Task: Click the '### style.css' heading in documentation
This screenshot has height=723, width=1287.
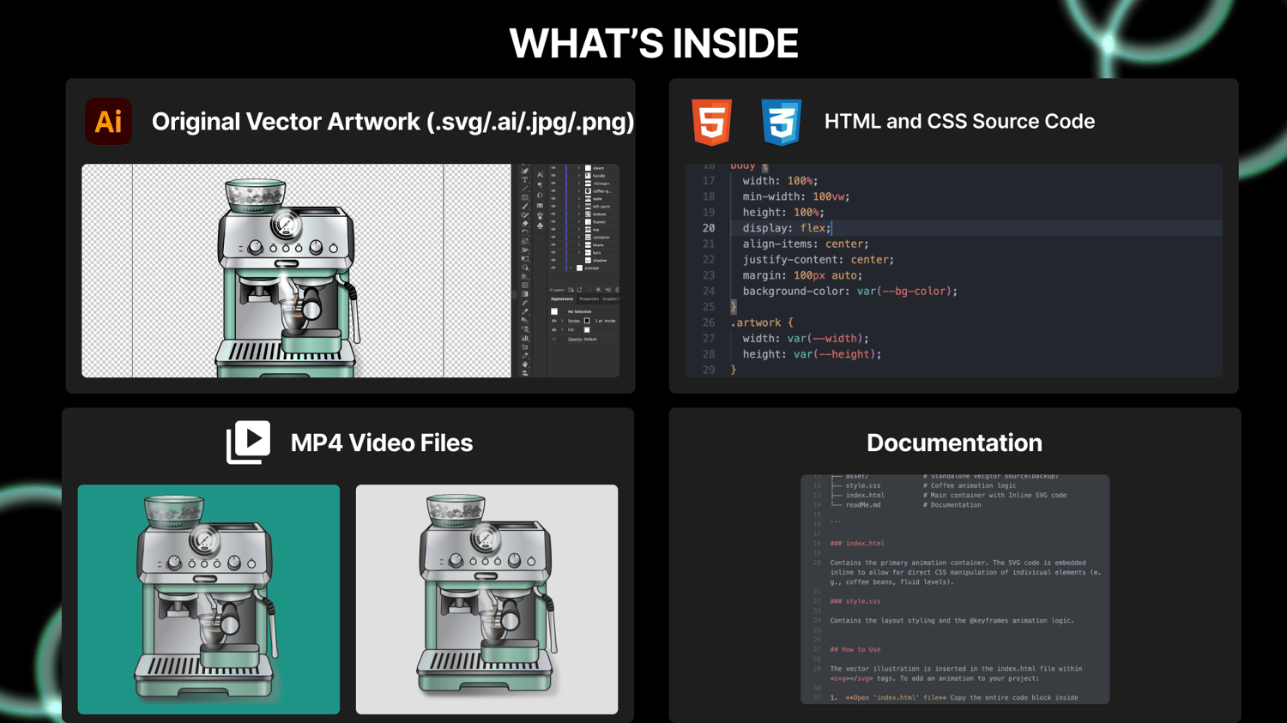Action: click(855, 601)
